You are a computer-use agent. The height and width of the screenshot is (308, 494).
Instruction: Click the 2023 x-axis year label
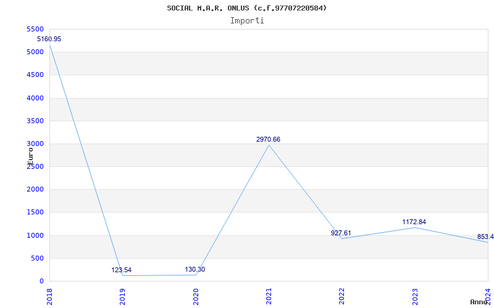tap(414, 297)
